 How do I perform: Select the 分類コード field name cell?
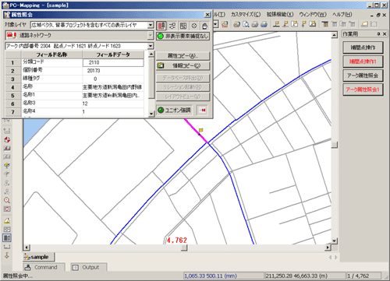pyautogui.click(x=52, y=62)
